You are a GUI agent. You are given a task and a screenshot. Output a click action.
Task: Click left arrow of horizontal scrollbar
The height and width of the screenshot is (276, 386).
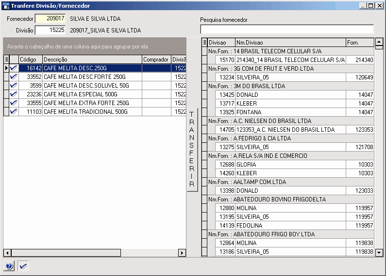point(7,253)
